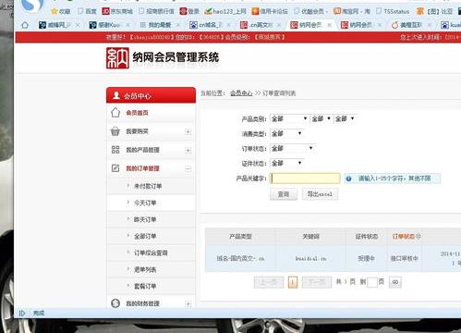Click the 关键词 column header
The image size is (461, 333).
pyautogui.click(x=310, y=237)
